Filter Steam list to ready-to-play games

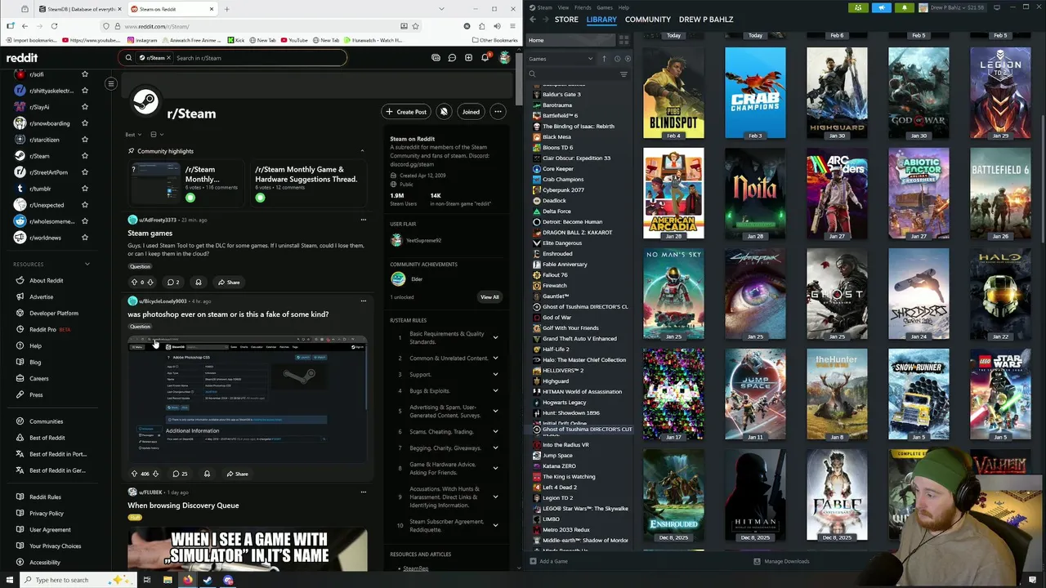627,59
